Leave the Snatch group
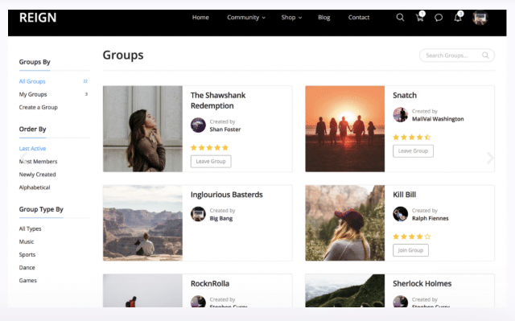 [x=413, y=151]
